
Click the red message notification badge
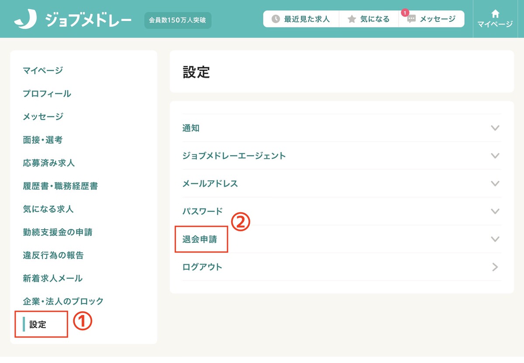click(405, 13)
